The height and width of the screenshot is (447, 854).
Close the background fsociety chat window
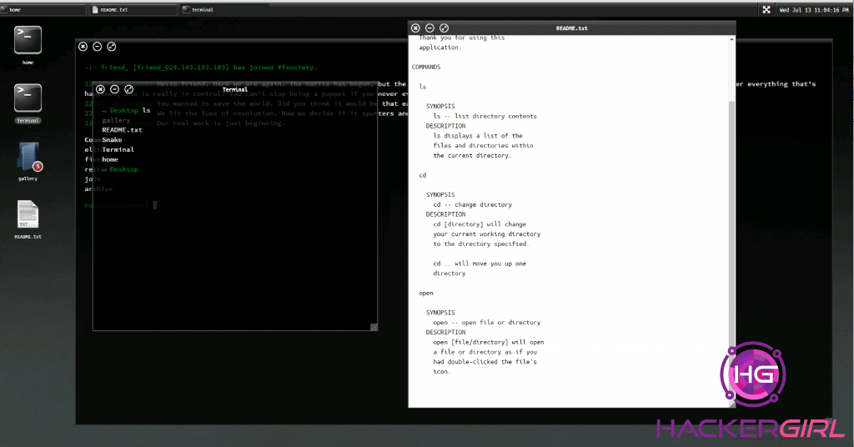click(83, 47)
